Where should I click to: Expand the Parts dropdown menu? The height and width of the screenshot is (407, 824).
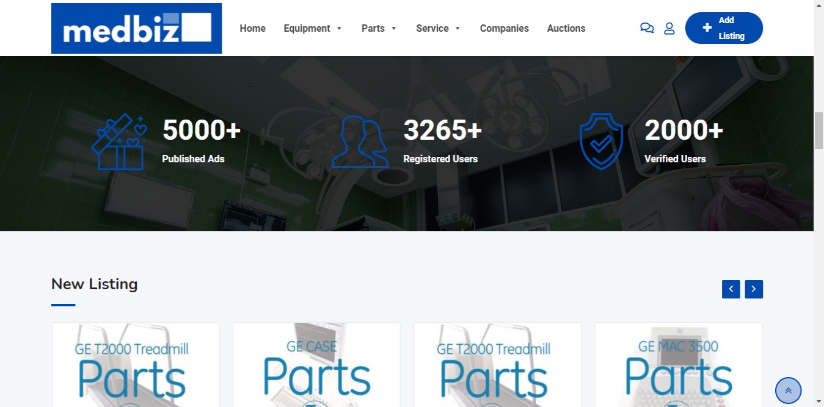pos(379,28)
